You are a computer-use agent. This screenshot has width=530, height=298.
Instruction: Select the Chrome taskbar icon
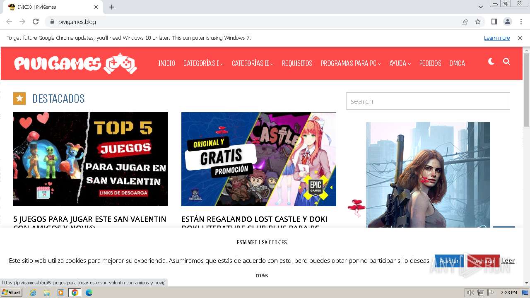(75, 293)
